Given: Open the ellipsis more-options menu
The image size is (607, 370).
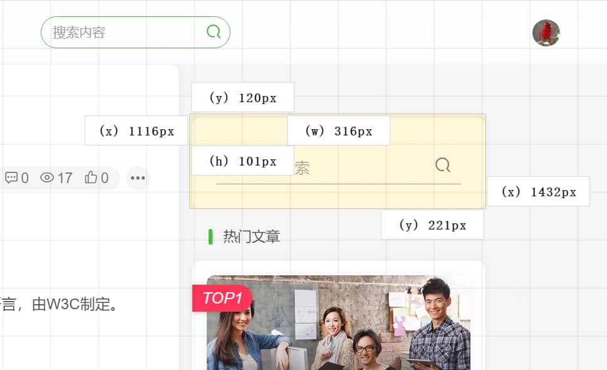Looking at the screenshot, I should [137, 178].
